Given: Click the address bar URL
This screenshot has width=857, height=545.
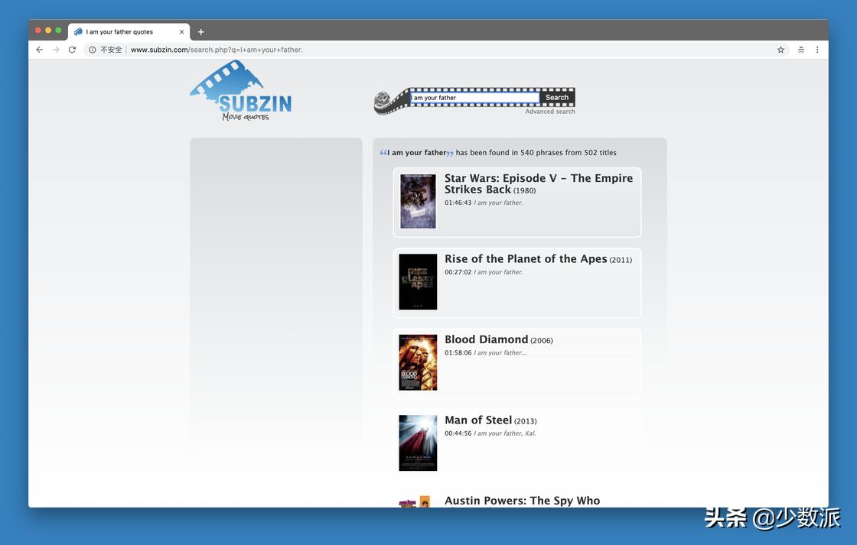Looking at the screenshot, I should point(217,50).
